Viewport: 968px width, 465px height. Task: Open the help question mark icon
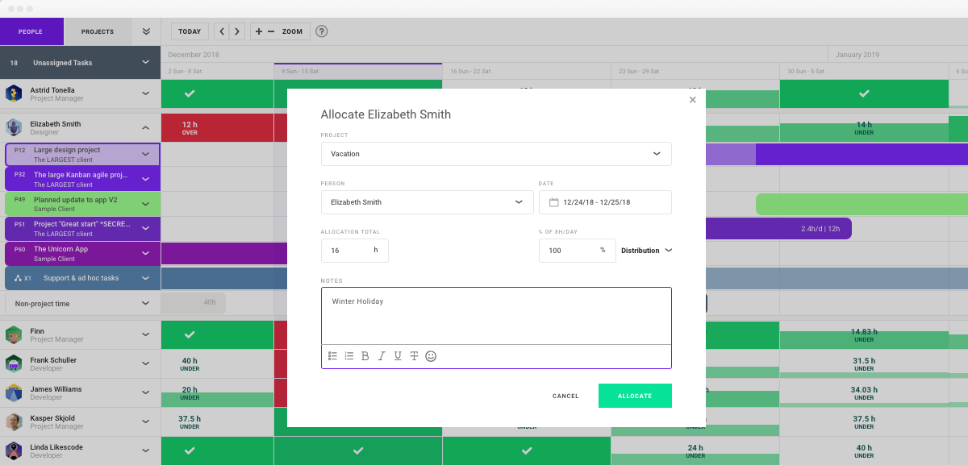coord(321,31)
